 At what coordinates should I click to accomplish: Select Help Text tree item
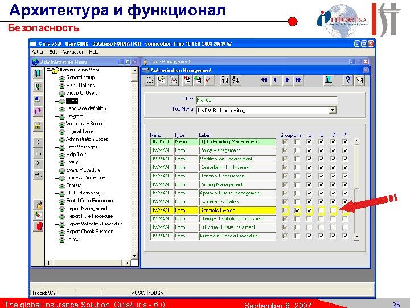pyautogui.click(x=76, y=155)
